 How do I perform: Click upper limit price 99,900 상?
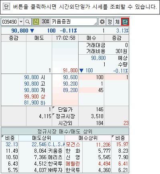tap(34, 96)
